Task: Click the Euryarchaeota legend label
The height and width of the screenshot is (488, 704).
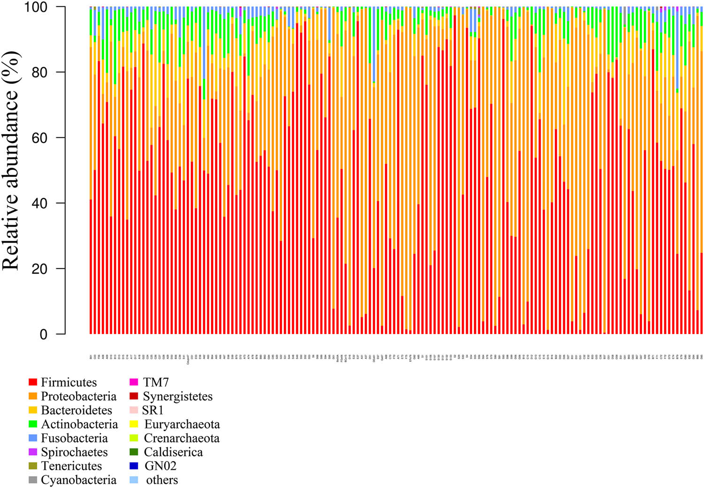Action: [182, 425]
